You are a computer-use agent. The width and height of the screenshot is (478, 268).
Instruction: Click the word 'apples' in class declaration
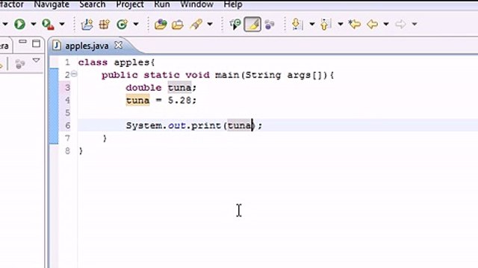point(131,63)
